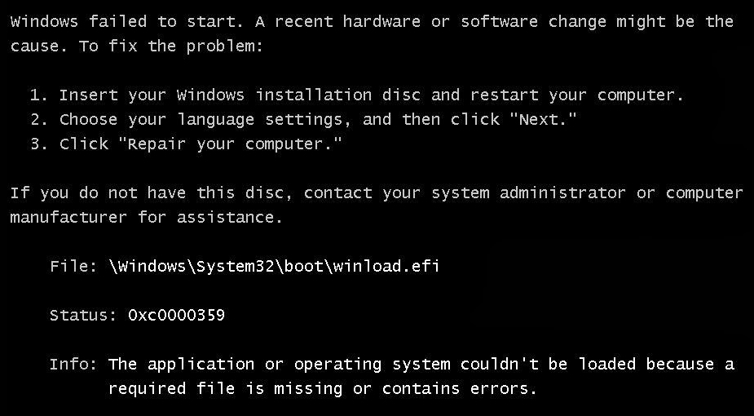Click the 'System32' segment of the path
754x416 pixels.
pos(235,266)
